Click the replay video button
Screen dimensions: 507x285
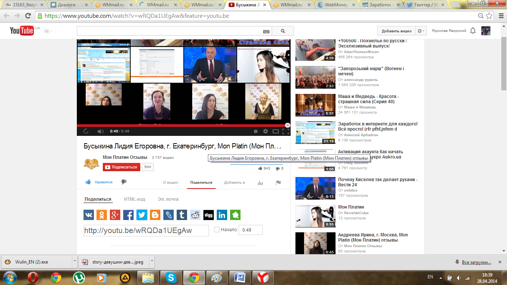pos(86,131)
